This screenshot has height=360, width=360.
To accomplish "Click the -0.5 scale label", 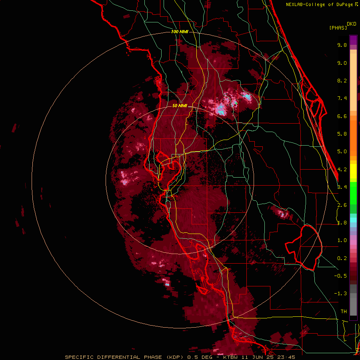I will coord(340,276).
